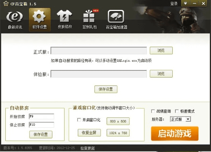Click the 游戏窗口化 group title
Viewport: 211px width, 152px height.
pyautogui.click(x=84, y=108)
